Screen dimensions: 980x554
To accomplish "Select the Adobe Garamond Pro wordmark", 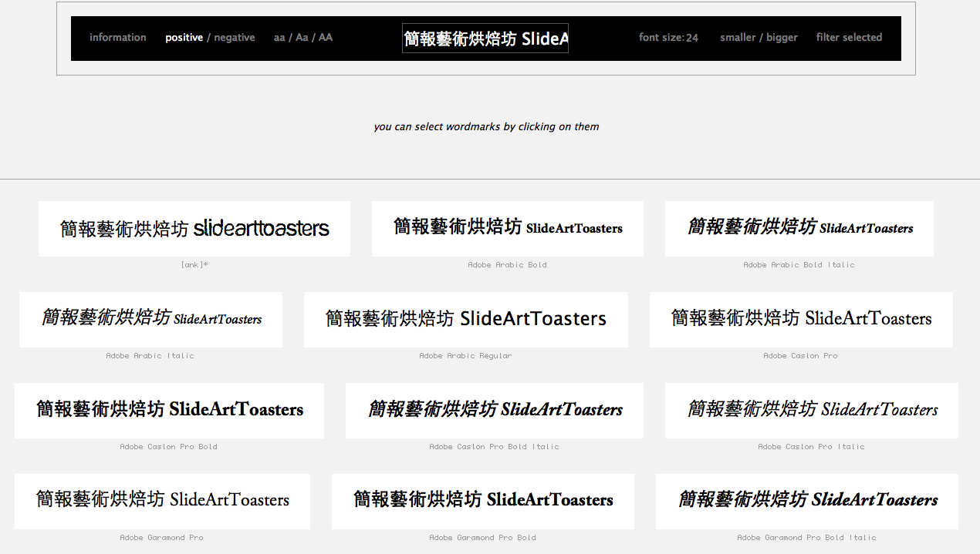I will 163,502.
